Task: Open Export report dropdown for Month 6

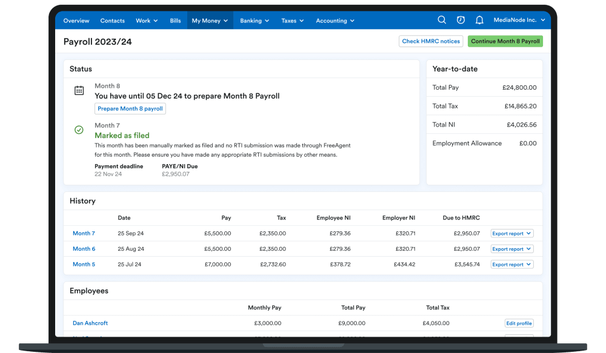Action: (511, 249)
